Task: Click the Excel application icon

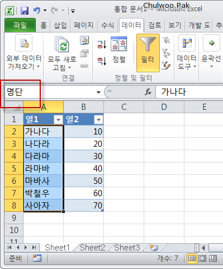Action: click(10, 11)
